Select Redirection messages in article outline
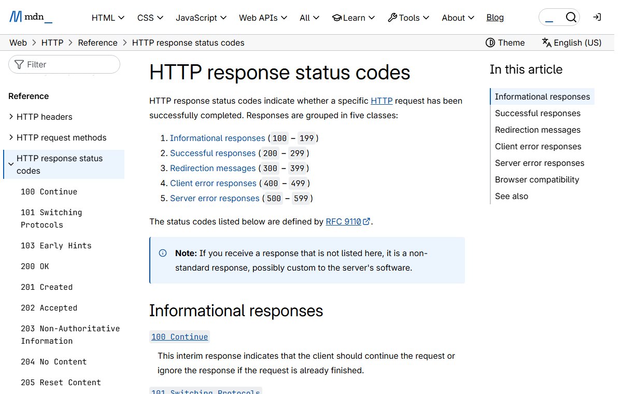The height and width of the screenshot is (394, 622). [538, 130]
